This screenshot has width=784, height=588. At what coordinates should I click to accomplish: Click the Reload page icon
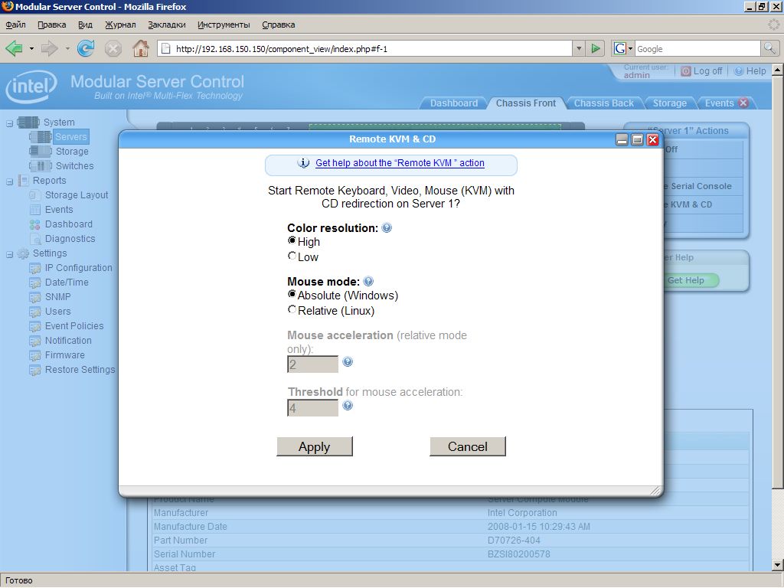tap(86, 48)
